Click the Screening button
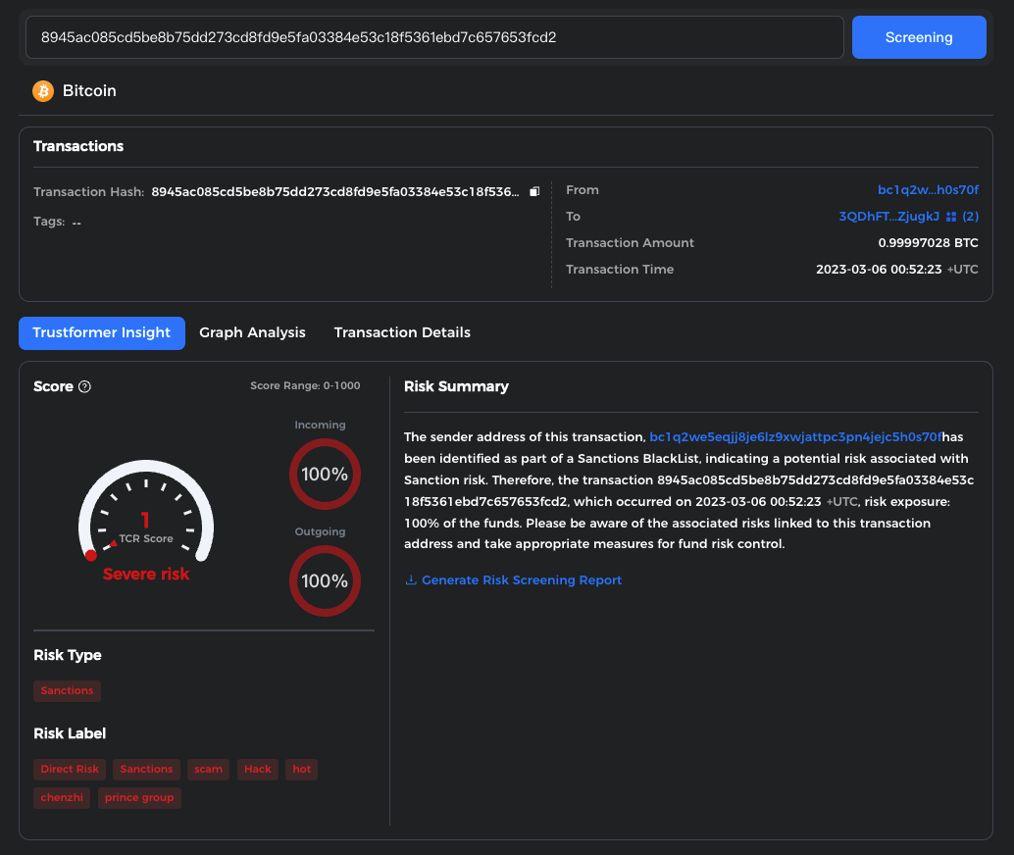 click(x=919, y=37)
